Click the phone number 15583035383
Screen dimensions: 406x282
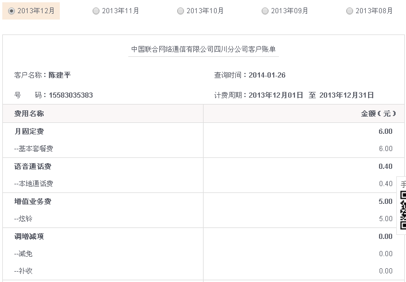point(71,95)
